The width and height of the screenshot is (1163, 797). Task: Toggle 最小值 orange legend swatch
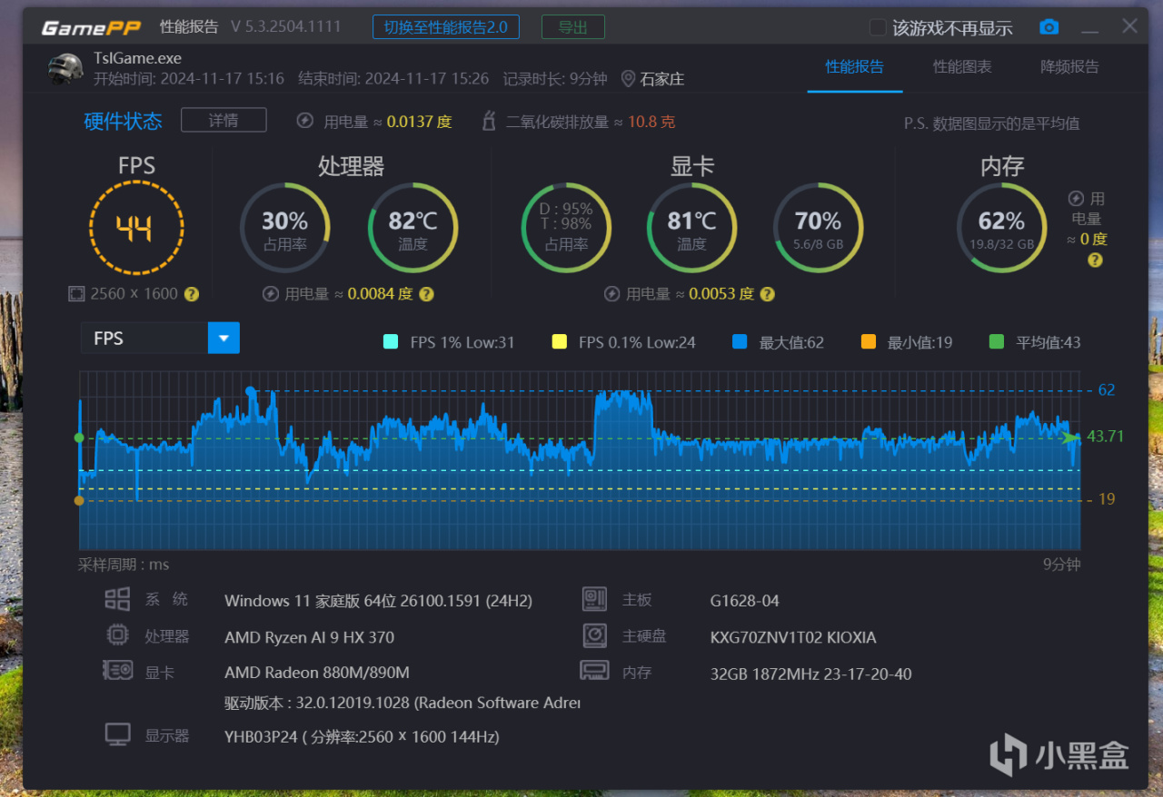point(869,342)
